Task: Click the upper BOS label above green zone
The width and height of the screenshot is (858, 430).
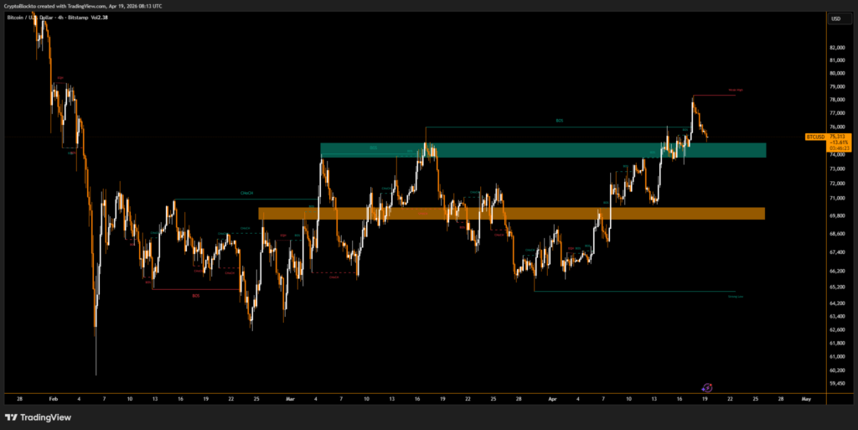Action: coord(559,121)
